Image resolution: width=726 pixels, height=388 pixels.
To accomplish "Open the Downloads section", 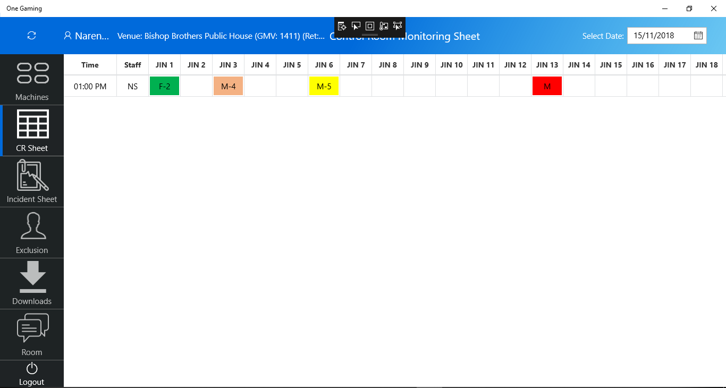I will click(x=32, y=284).
